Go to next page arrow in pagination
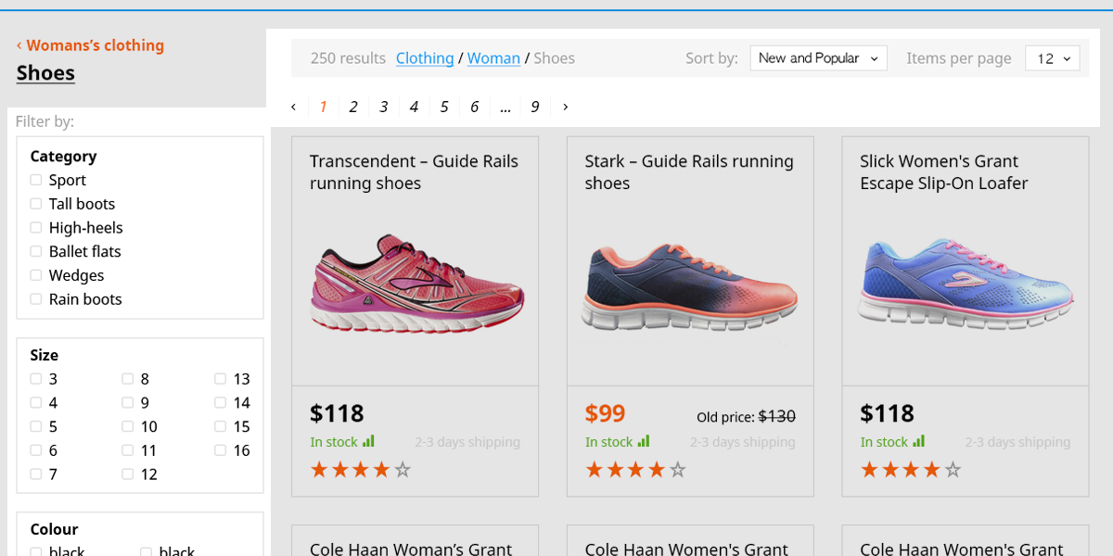The width and height of the screenshot is (1113, 556). click(566, 107)
